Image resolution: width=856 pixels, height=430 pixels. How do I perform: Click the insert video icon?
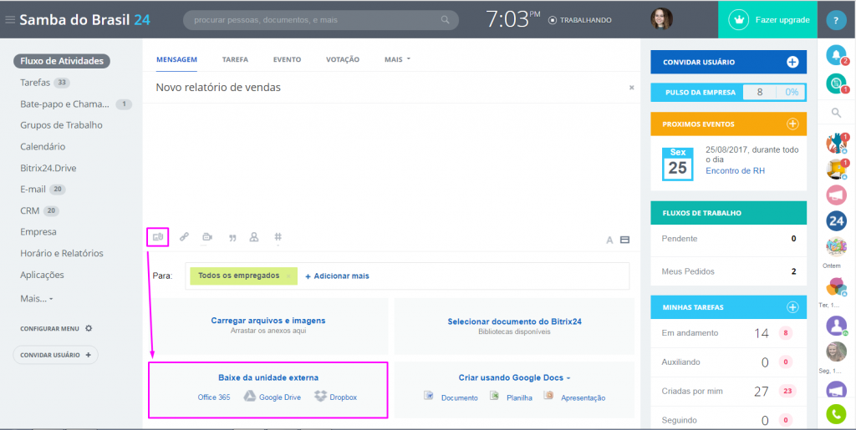pos(207,237)
